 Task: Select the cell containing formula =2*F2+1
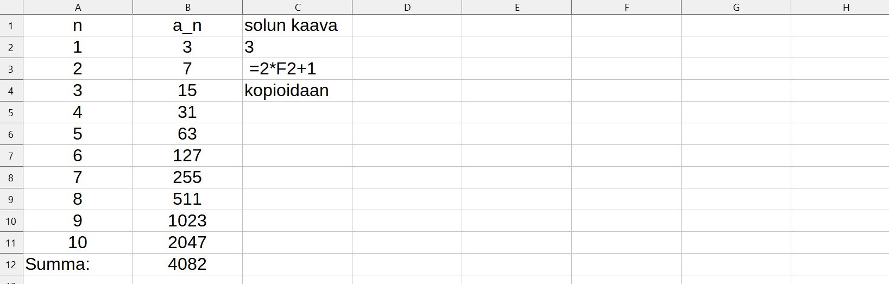[297, 69]
